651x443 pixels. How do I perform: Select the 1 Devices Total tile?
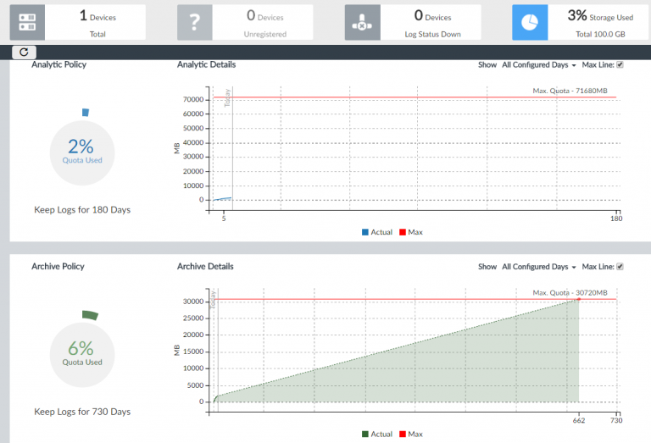pos(78,22)
